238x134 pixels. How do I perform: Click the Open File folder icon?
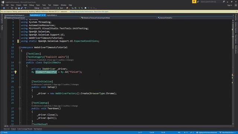pos(16,8)
